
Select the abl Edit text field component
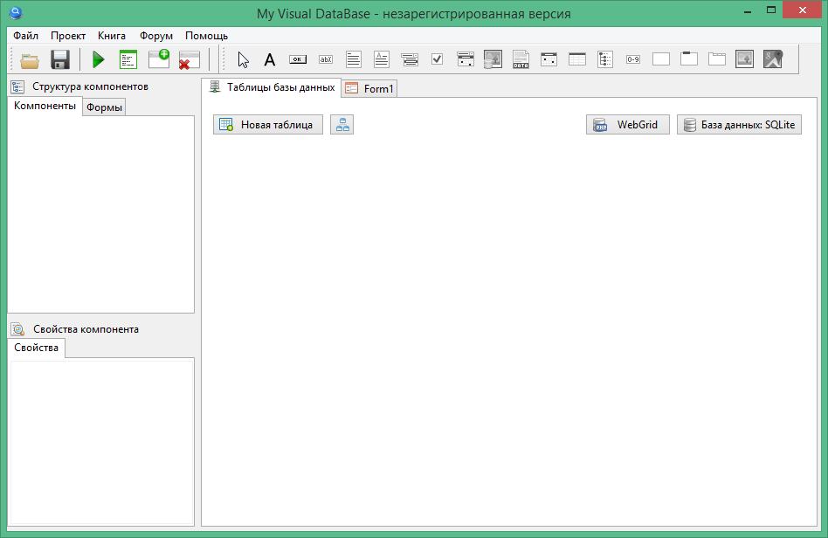(326, 59)
